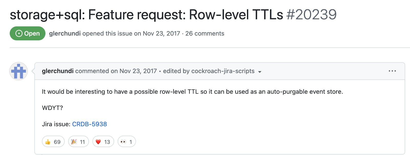Click 'opened this issue on Nov 23, 2017'

click(x=131, y=33)
